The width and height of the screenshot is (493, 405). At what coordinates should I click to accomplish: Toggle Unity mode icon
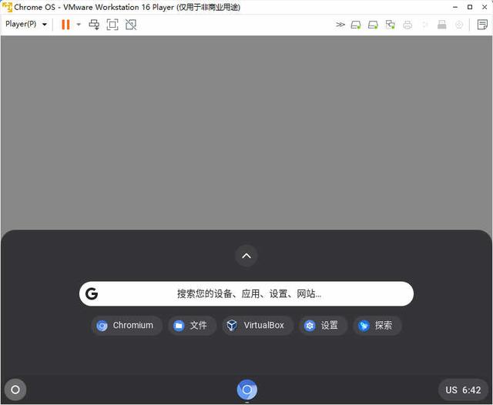[x=131, y=25]
